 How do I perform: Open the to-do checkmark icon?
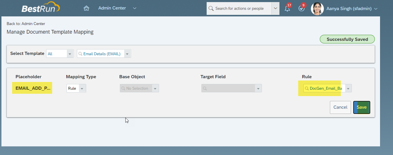point(301,8)
